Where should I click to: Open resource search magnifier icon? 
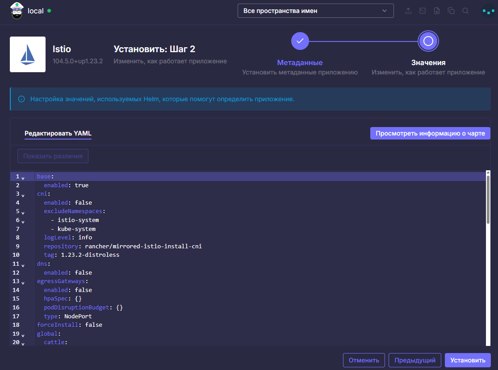465,11
